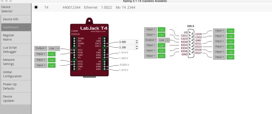Open the Network Settings tab
Image resolution: width=272 pixels, height=114 pixels.
[16, 62]
